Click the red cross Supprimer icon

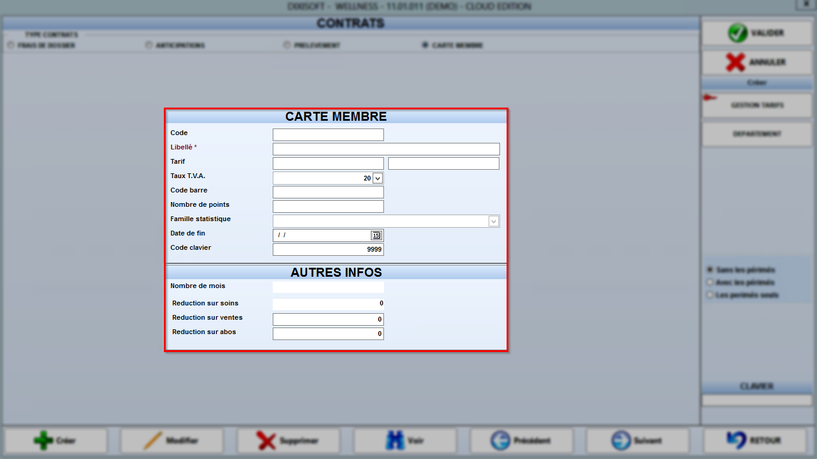[266, 441]
